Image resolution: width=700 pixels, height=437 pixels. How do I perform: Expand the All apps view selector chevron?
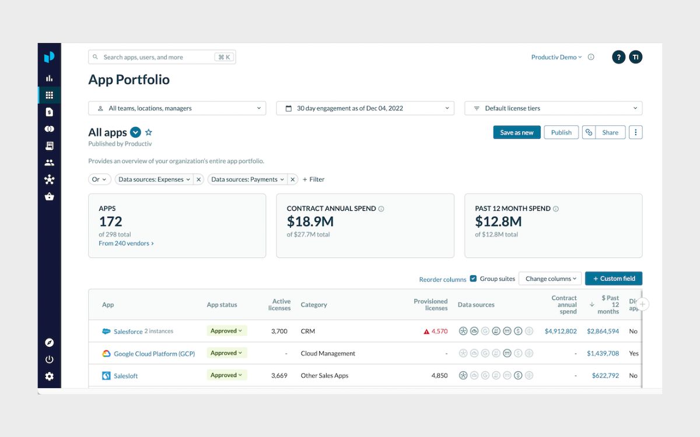tap(135, 132)
